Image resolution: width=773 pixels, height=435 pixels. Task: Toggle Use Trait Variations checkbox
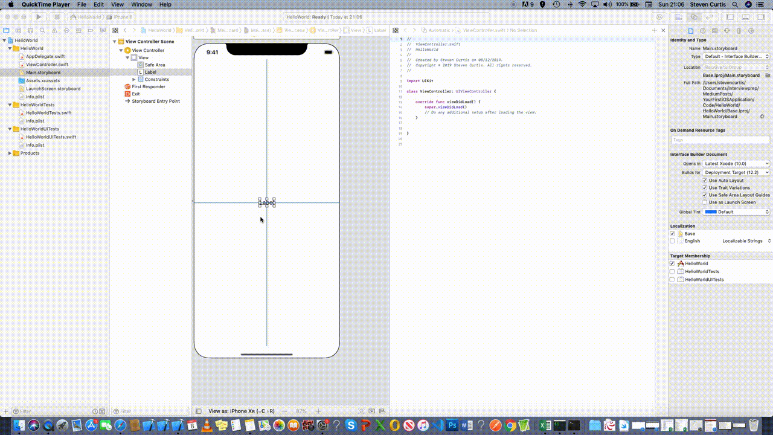point(705,188)
